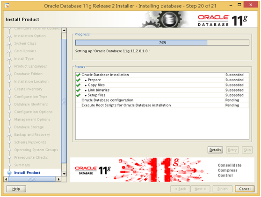The width and height of the screenshot is (261, 197).
Task: Select Database Storage step in sidebar
Action: 29,127
